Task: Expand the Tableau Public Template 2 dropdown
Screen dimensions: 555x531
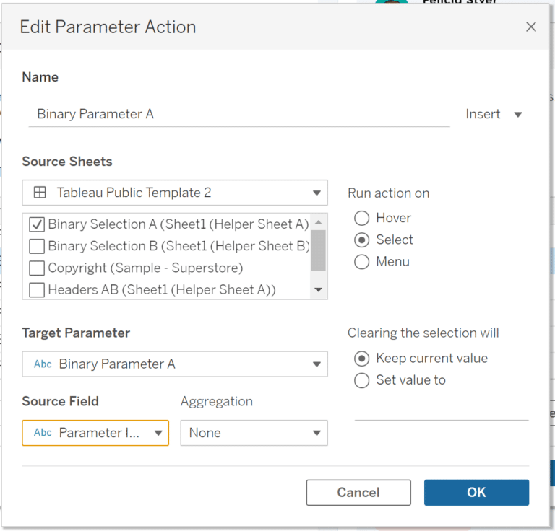Action: pyautogui.click(x=175, y=193)
